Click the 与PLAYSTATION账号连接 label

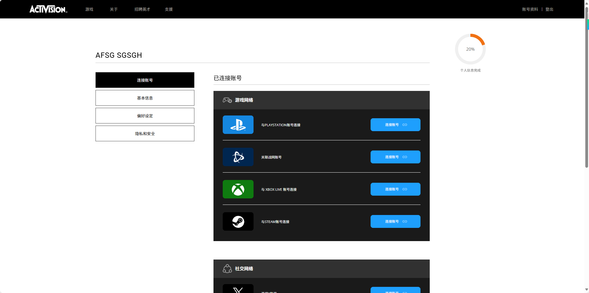281,125
